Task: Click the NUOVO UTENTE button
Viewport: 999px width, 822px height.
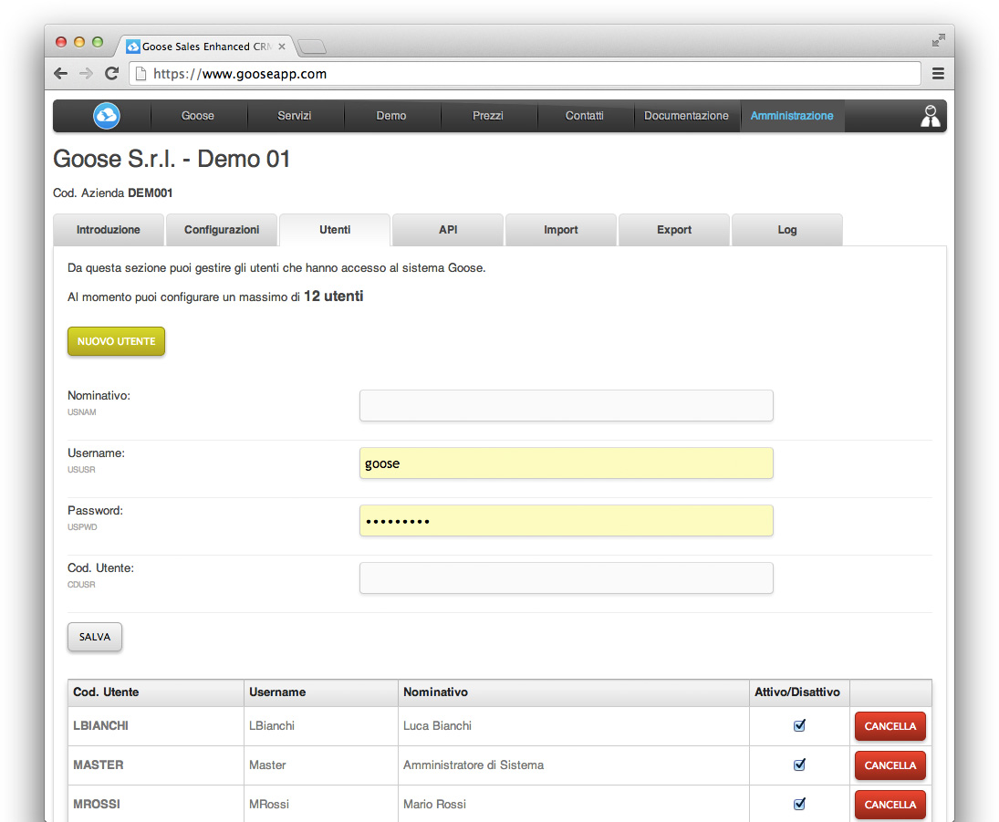Action: pos(116,341)
